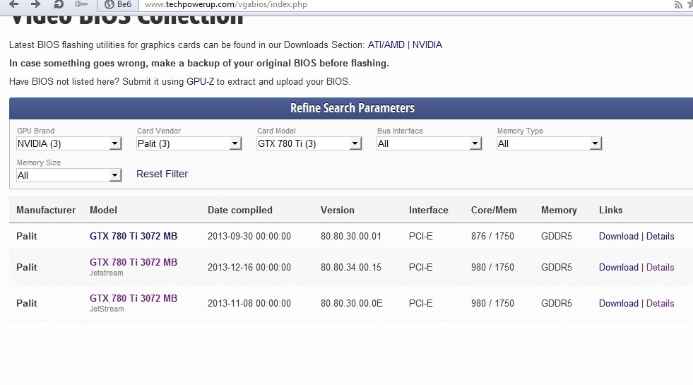The width and height of the screenshot is (693, 385).
Task: Click the Links column header
Action: click(610, 210)
